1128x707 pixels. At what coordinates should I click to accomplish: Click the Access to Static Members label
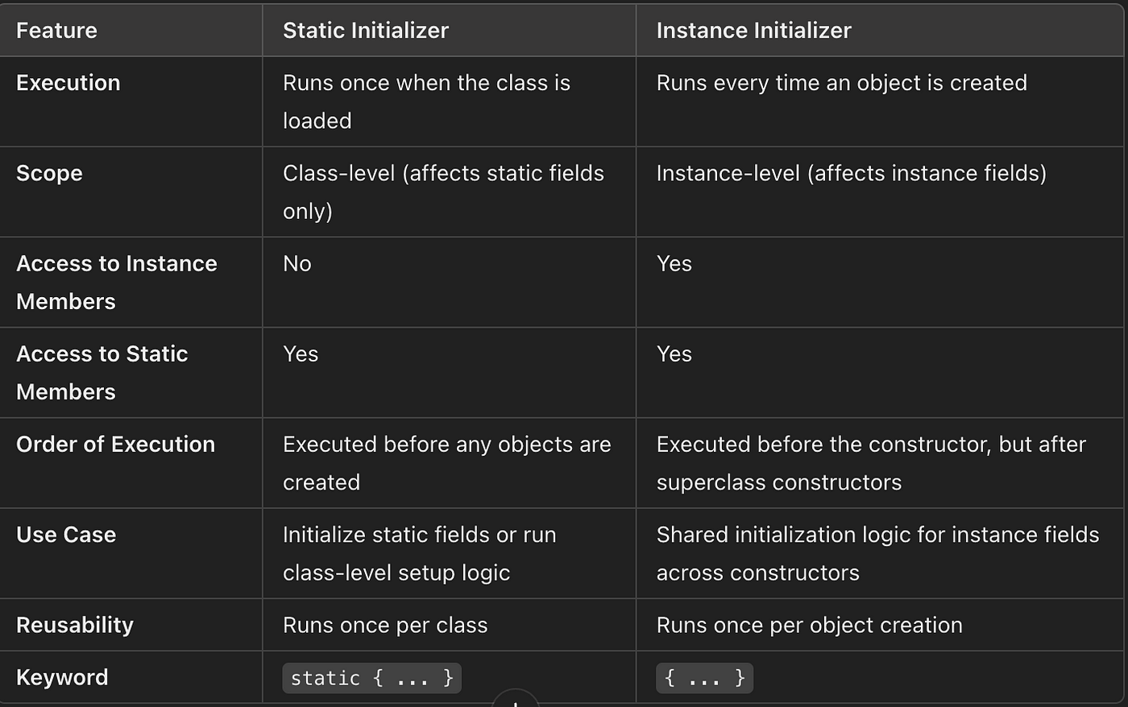(x=102, y=373)
